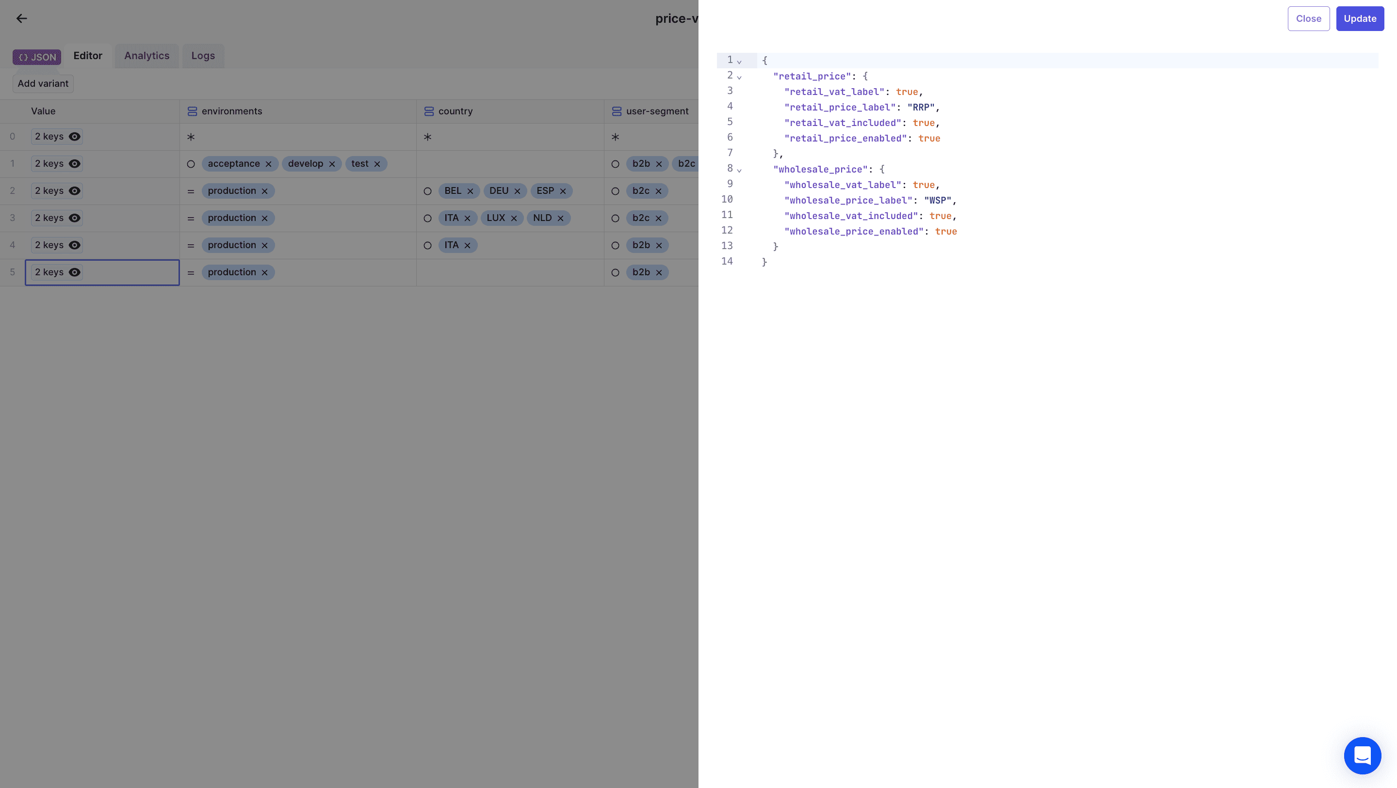Screen dimensions: 1397x788
Task: Change environments operator circle in row 1
Action: [x=191, y=164]
